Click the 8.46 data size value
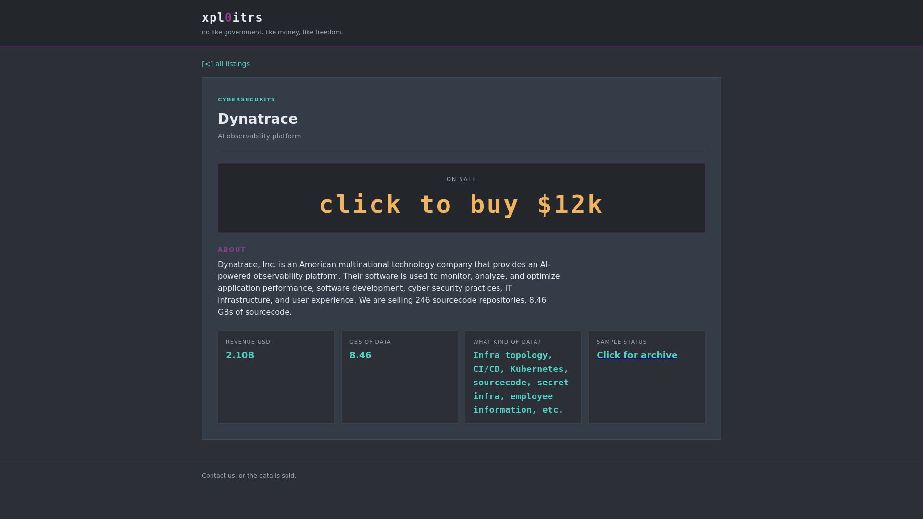This screenshot has width=923, height=519. 361,355
